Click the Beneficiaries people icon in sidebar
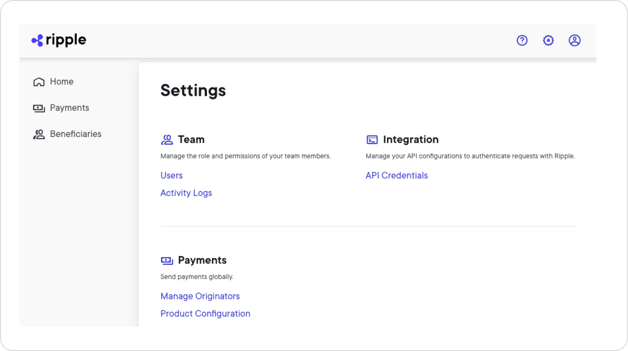The image size is (628, 351). click(x=39, y=134)
